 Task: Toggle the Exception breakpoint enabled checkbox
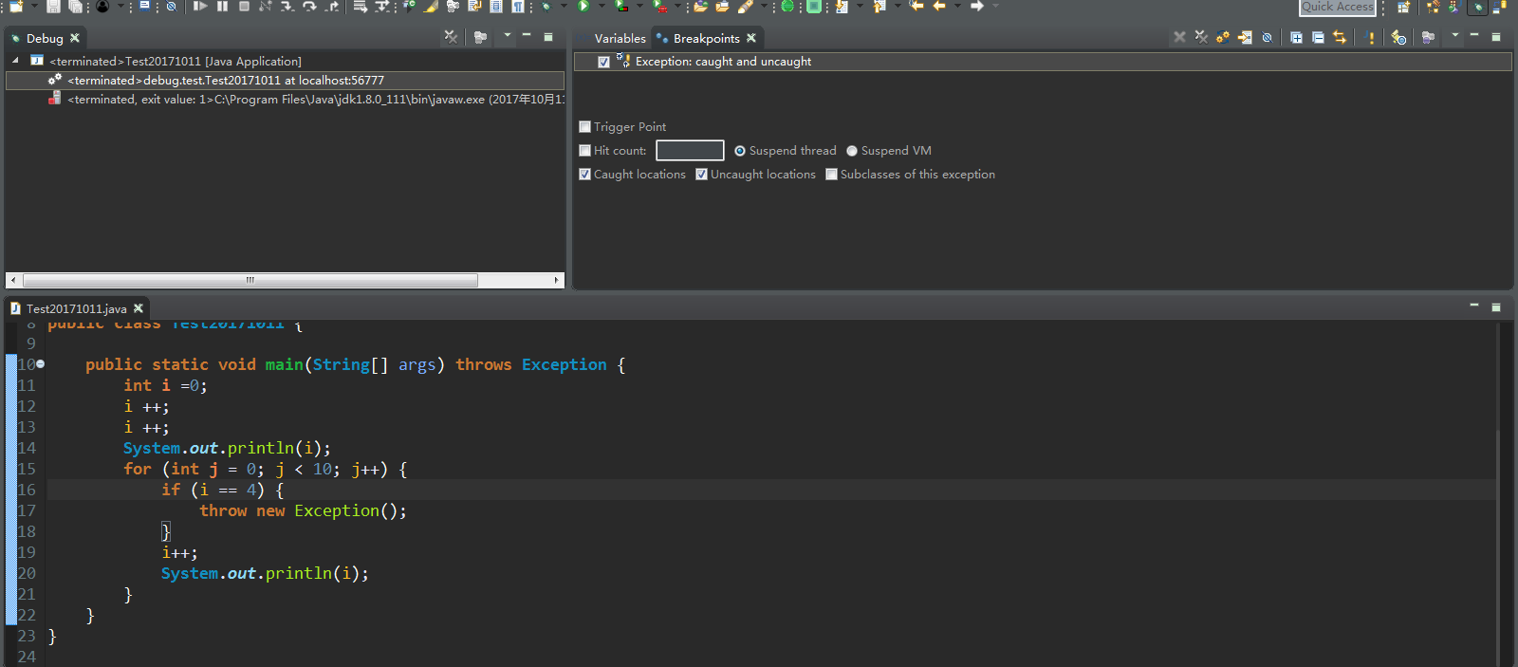[x=603, y=62]
